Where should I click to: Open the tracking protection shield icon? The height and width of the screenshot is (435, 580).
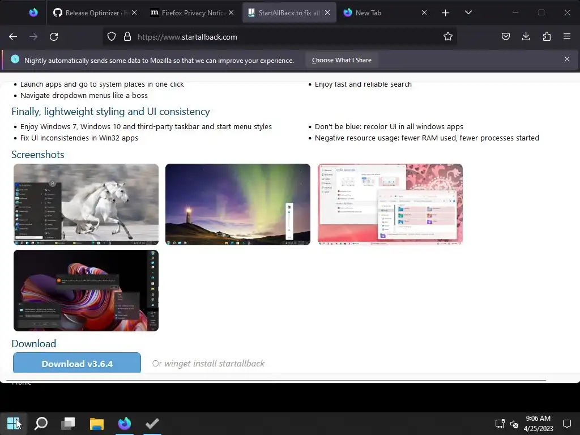pyautogui.click(x=112, y=37)
